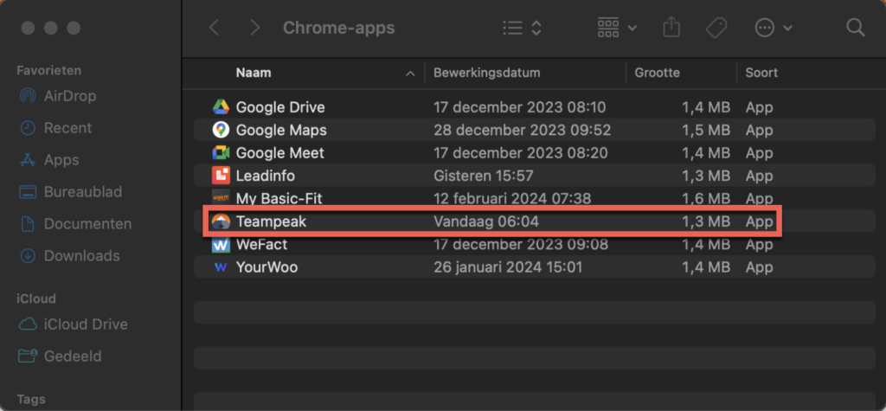The image size is (886, 411).
Task: Click the Downloads arrow sidebar icon
Action: [x=27, y=256]
